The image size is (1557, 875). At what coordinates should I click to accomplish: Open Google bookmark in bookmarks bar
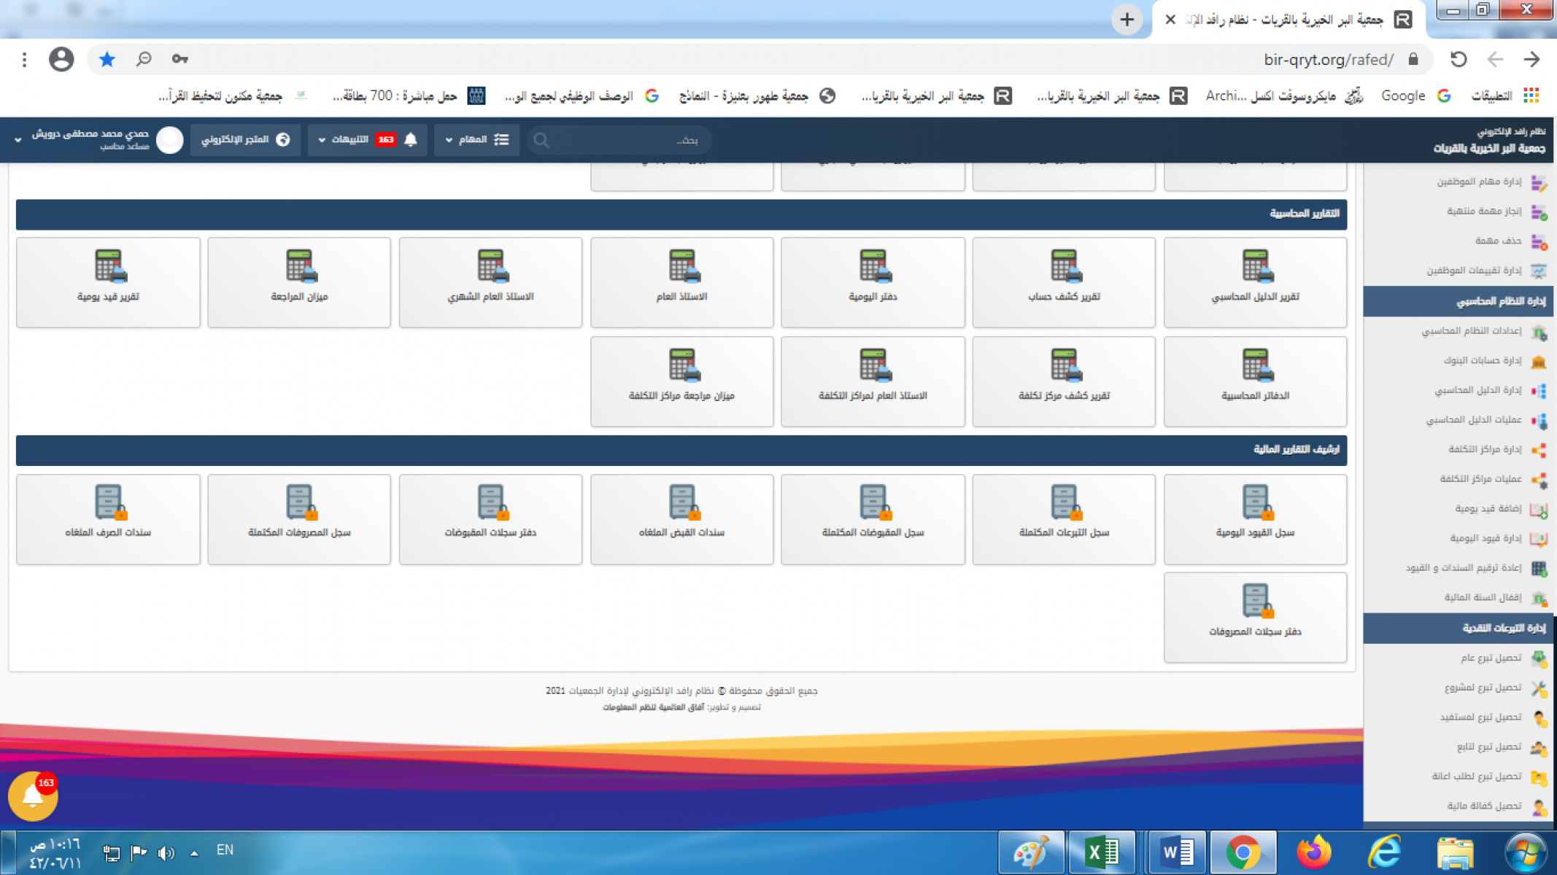point(1415,96)
